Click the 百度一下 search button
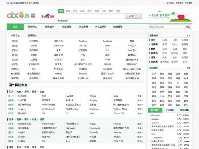 coord(133,16)
